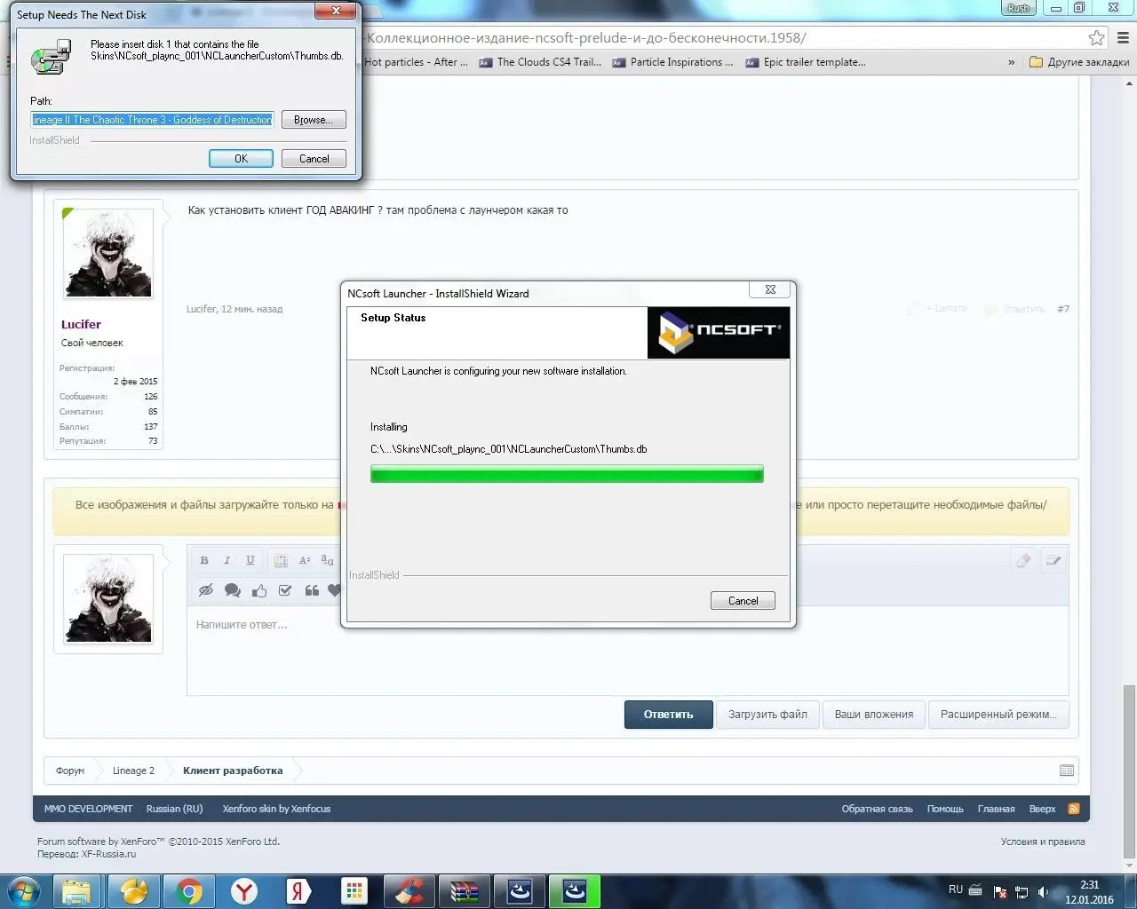This screenshot has width=1137, height=909.
Task: Click the breadcrumb quick-navigation icon
Action: (1067, 771)
